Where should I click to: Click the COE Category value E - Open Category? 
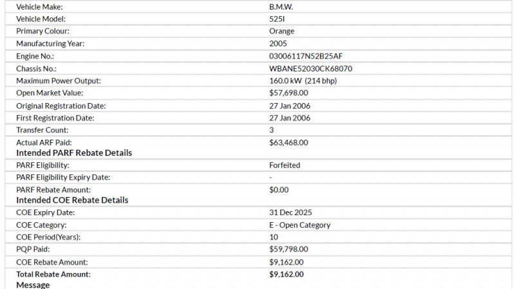299,225
